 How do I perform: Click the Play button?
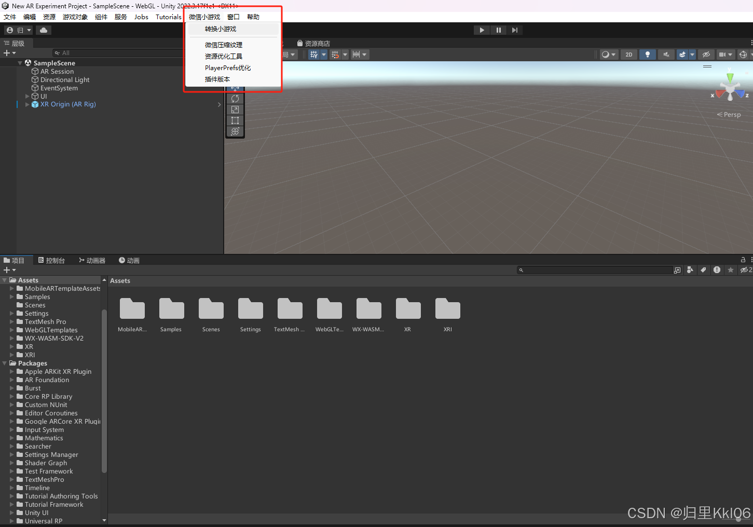click(x=482, y=30)
